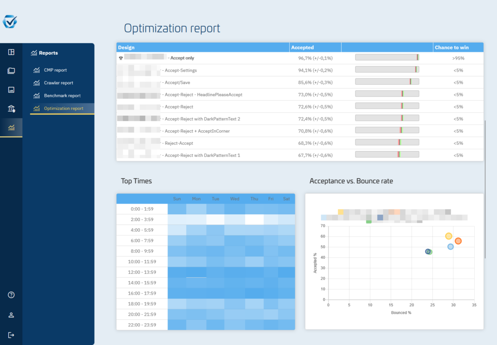Viewport: 497px width, 345px height.
Task: Click the orange point in scatter chart
Action: [458, 241]
